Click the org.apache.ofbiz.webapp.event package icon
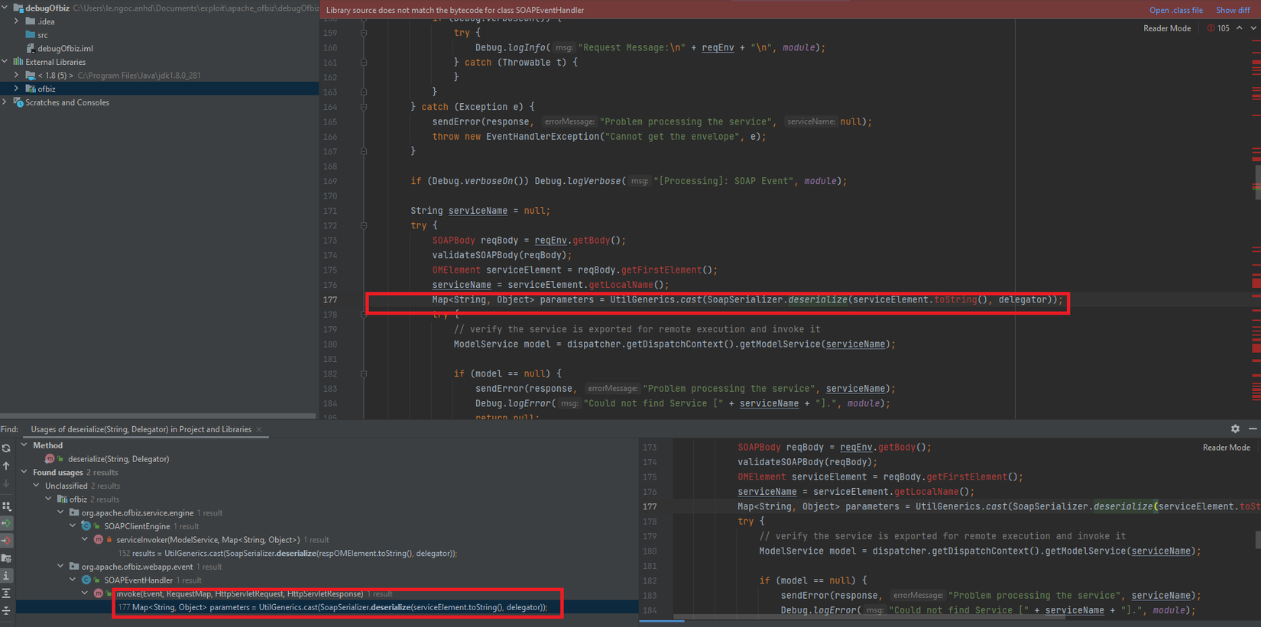The height and width of the screenshot is (627, 1261). click(74, 567)
